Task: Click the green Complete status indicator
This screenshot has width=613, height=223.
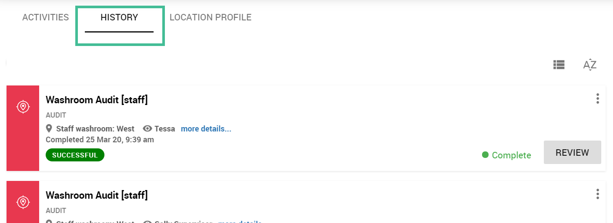Action: 506,155
